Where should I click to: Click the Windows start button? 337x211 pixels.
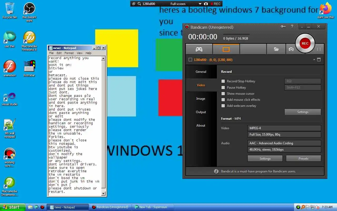click(13, 207)
